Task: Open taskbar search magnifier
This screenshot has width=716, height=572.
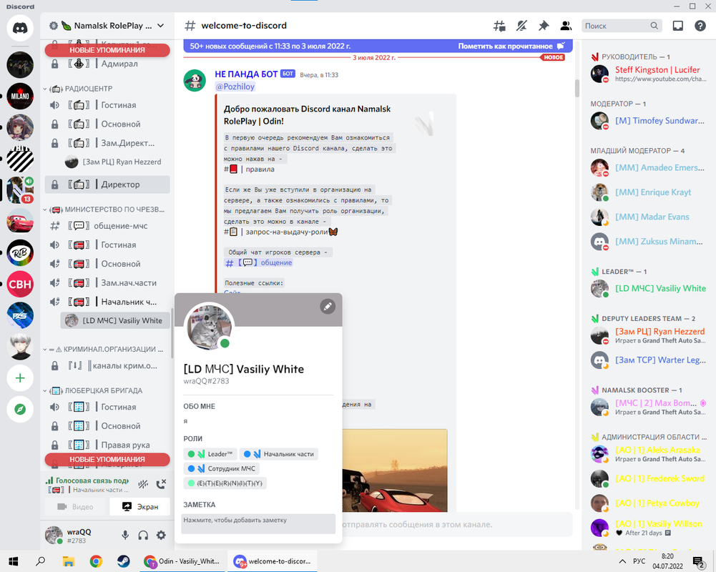Action: (x=41, y=561)
